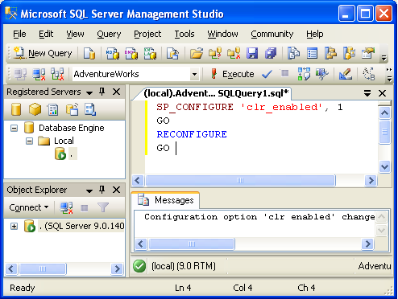The image size is (398, 299).
Task: Open the AdventureWorks database dropdown
Action: click(x=195, y=74)
